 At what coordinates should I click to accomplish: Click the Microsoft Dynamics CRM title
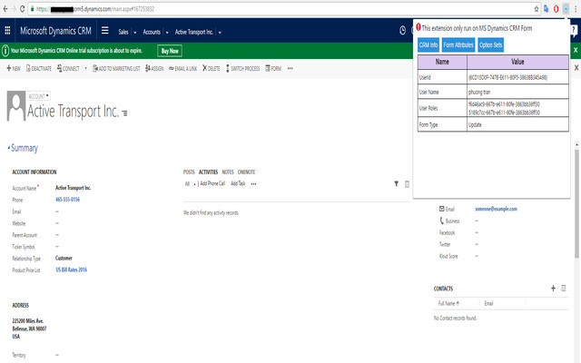[55, 31]
